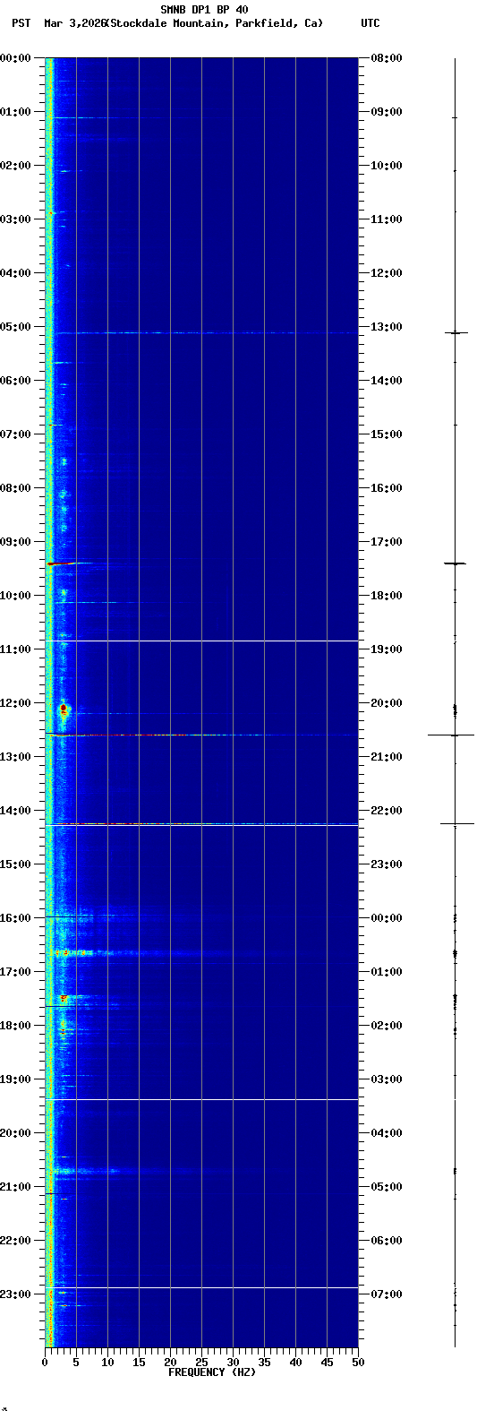Click the 21:00 label on the PST axis
494x1419 pixels.
point(16,1187)
